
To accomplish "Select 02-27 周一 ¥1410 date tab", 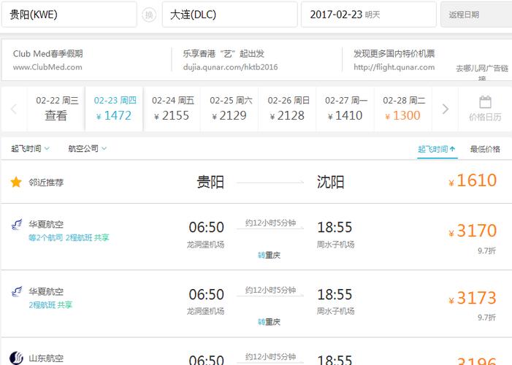I will pyautogui.click(x=345, y=109).
